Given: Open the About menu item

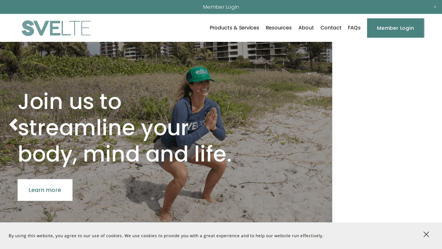Looking at the screenshot, I should point(306,28).
